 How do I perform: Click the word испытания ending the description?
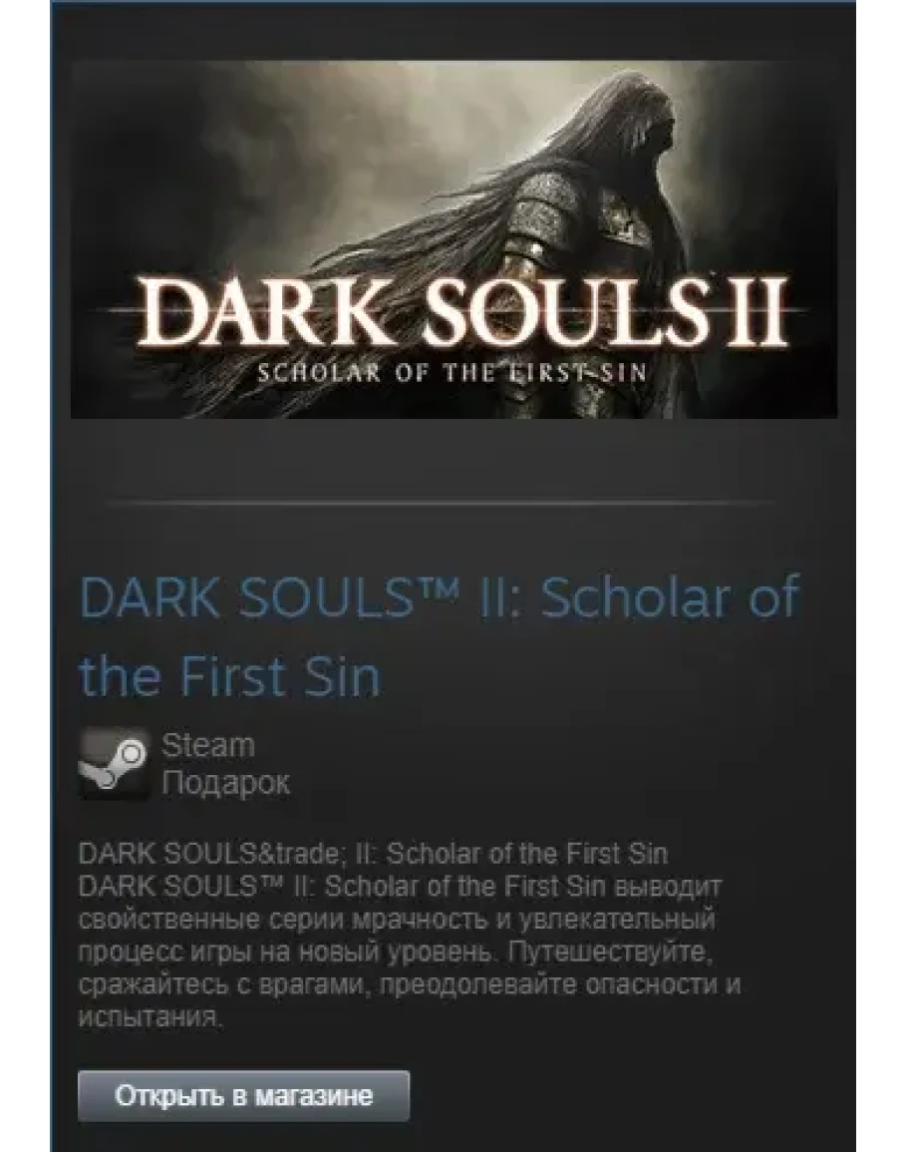click(150, 1018)
